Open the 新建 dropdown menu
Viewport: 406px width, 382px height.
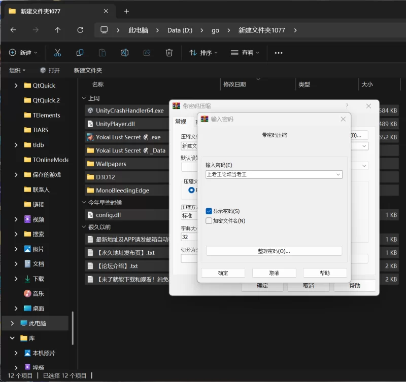tap(23, 53)
